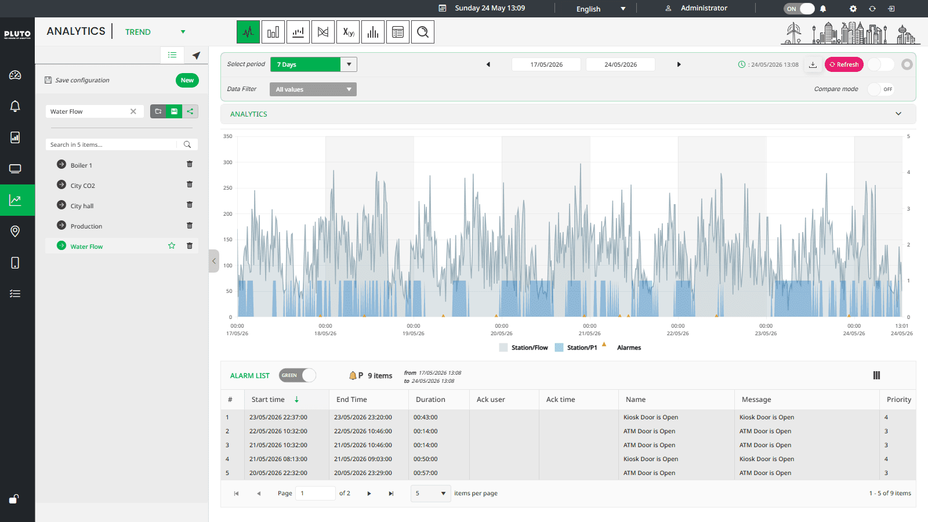Click the pink Refresh button
Screen dimensions: 928x522
pyautogui.click(x=844, y=64)
